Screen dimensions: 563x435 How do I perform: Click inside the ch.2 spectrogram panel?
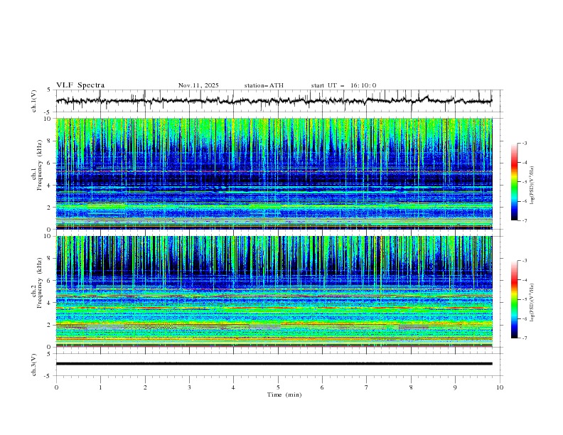tap(274, 291)
